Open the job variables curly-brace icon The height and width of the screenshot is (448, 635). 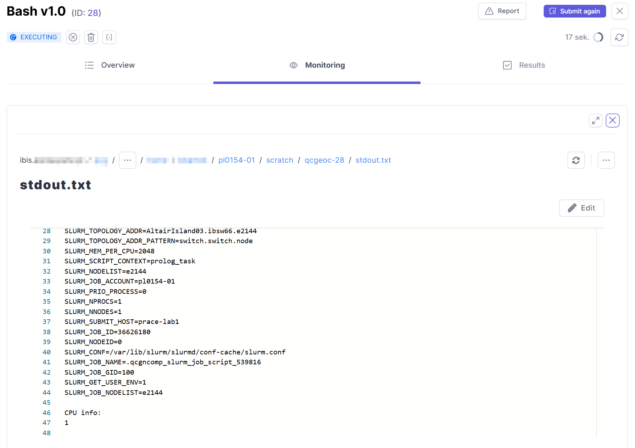click(x=109, y=37)
